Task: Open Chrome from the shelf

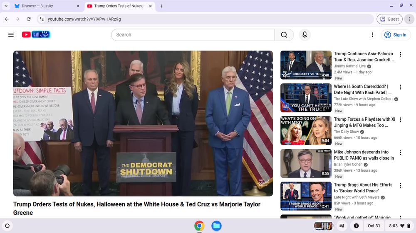Action: click(x=199, y=226)
